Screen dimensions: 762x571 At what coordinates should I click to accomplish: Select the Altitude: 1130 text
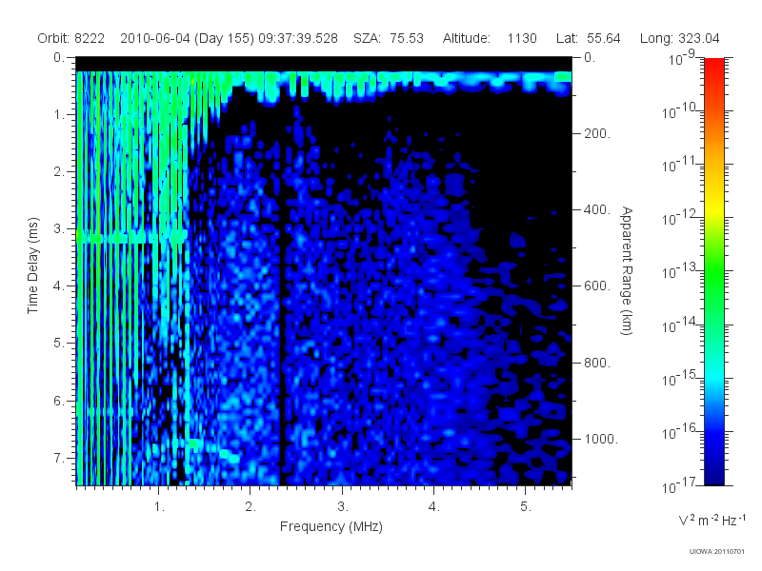[490, 38]
